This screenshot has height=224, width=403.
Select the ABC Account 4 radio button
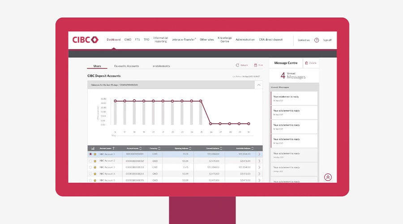click(x=90, y=174)
